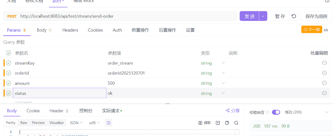This screenshot has width=333, height=136.
Task: Remove the streamKey row with minus icon
Action: click(324, 63)
